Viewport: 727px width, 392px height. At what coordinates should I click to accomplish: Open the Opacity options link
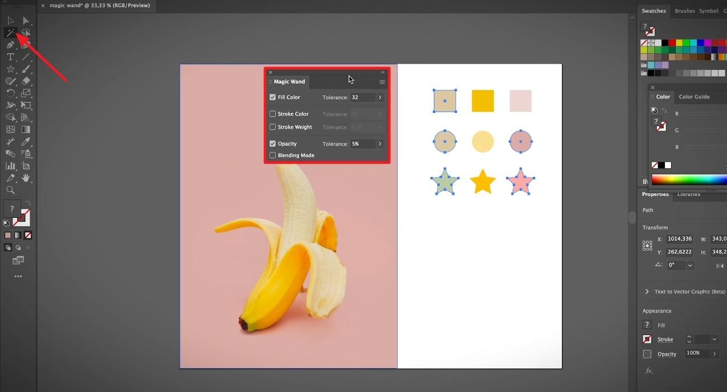click(x=667, y=354)
